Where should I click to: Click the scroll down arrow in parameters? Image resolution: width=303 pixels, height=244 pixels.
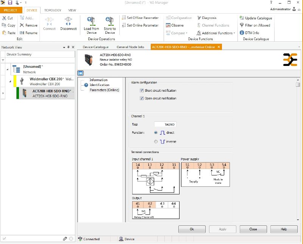coord(298,220)
